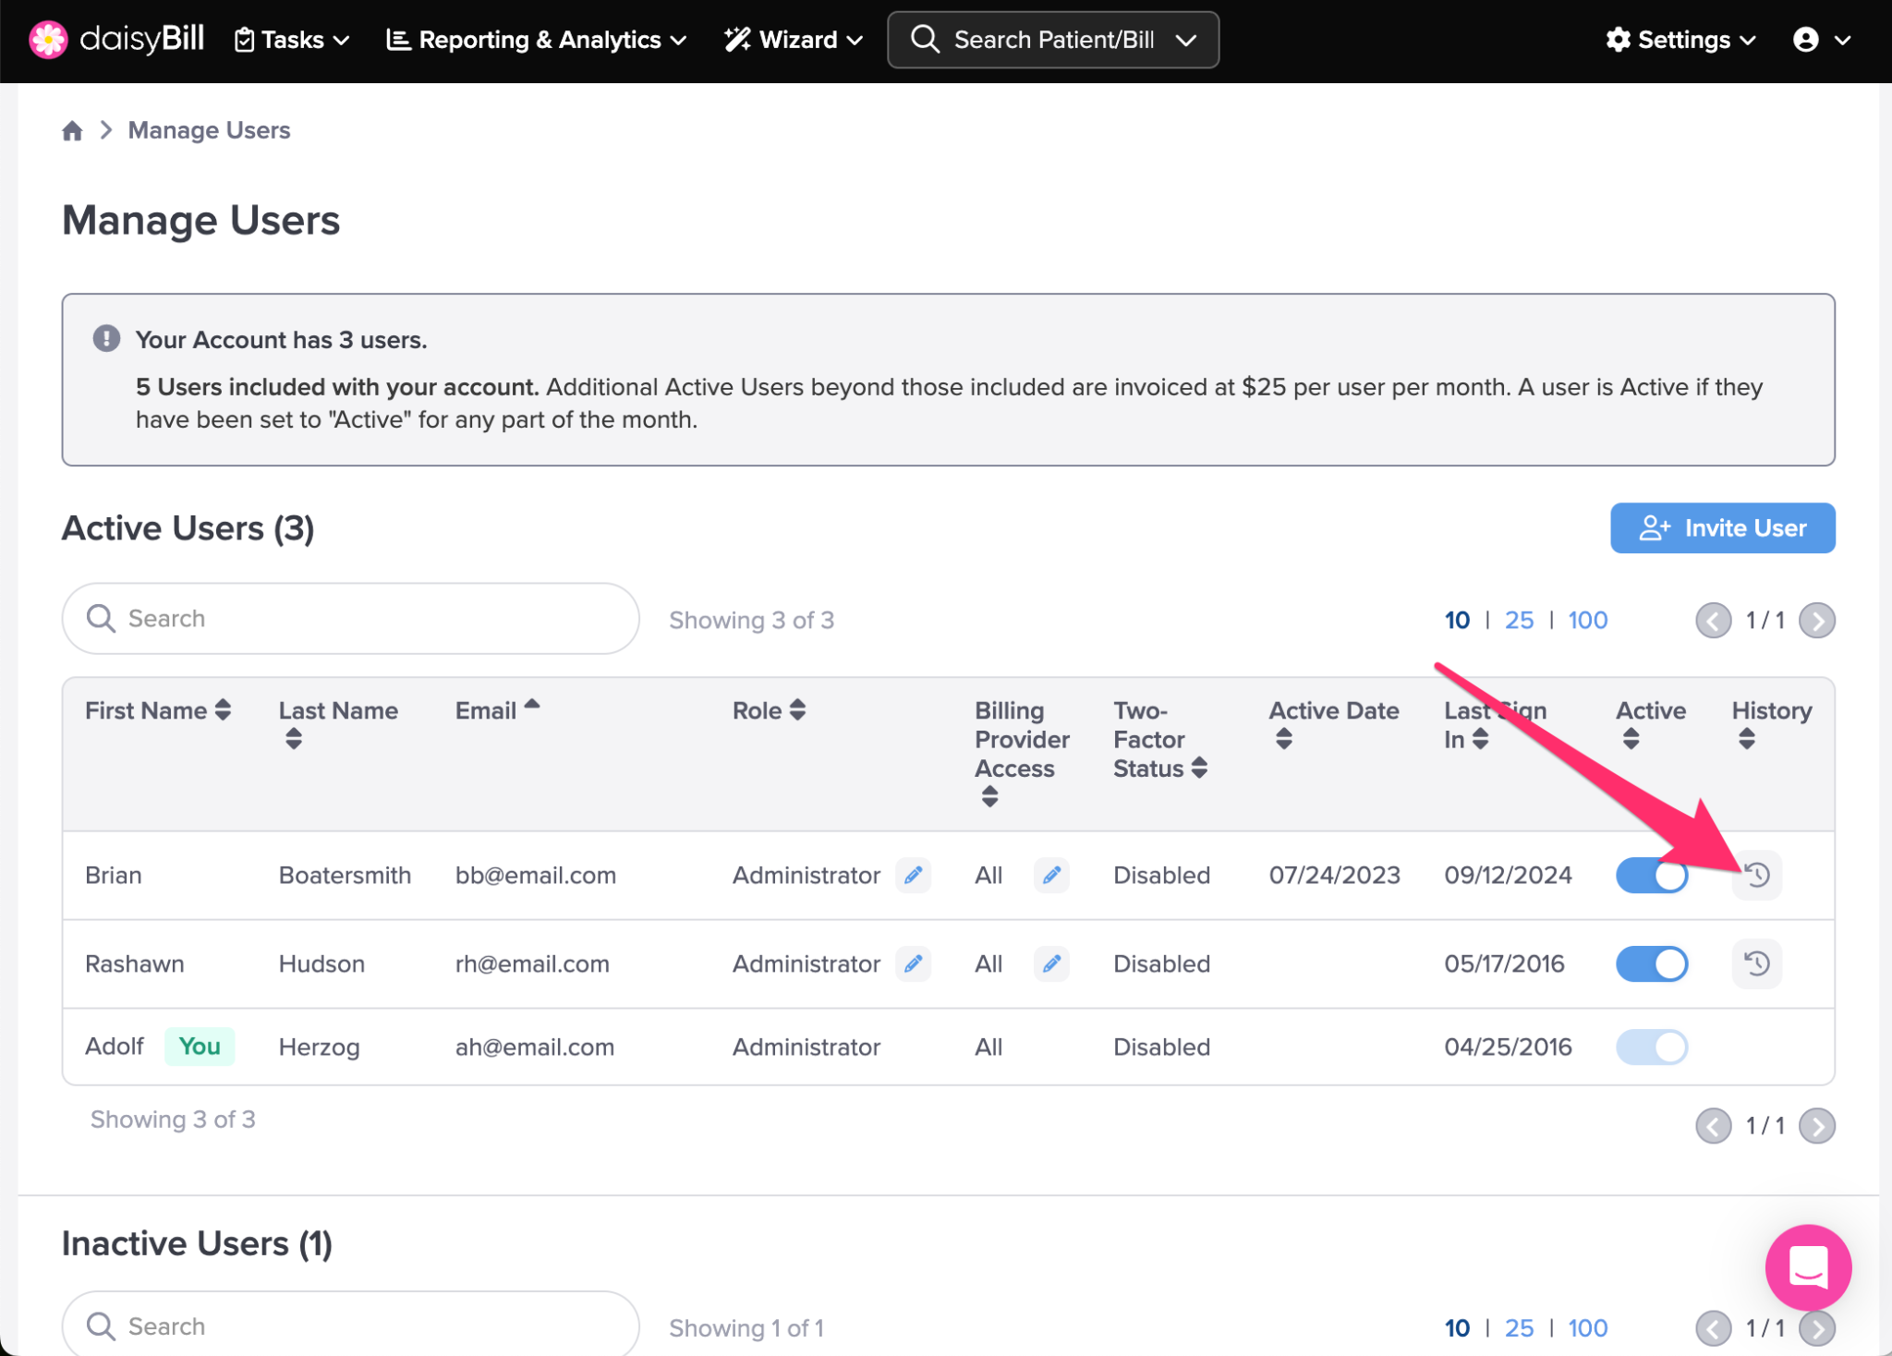Click the daisyBill logo

pos(117,40)
